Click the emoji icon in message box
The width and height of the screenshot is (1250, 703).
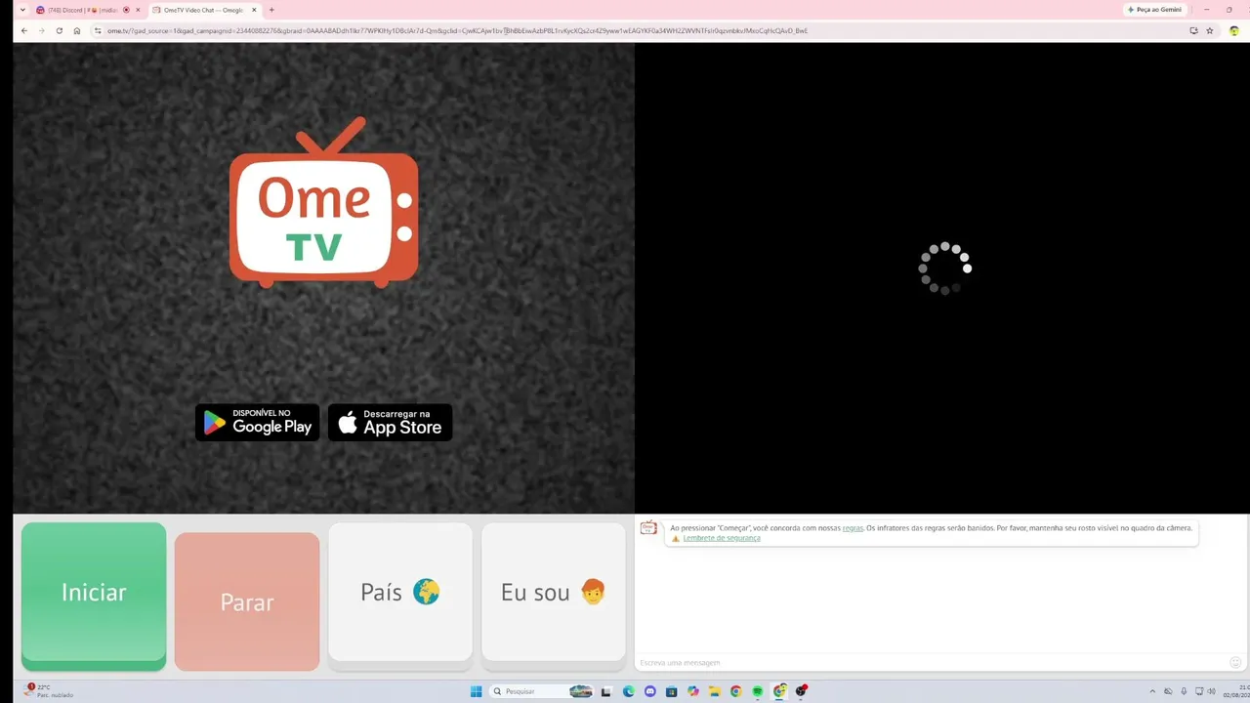tap(1235, 663)
